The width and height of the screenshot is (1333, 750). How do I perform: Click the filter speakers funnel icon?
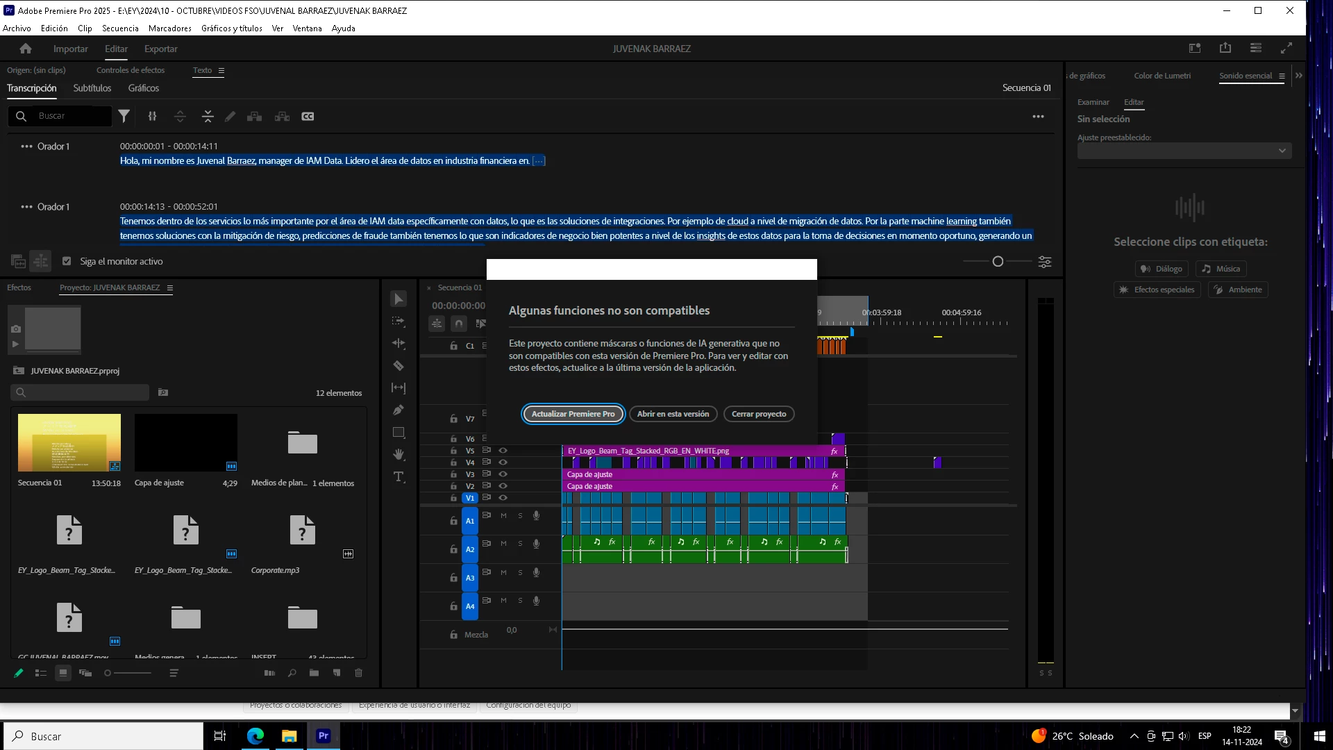click(x=124, y=117)
